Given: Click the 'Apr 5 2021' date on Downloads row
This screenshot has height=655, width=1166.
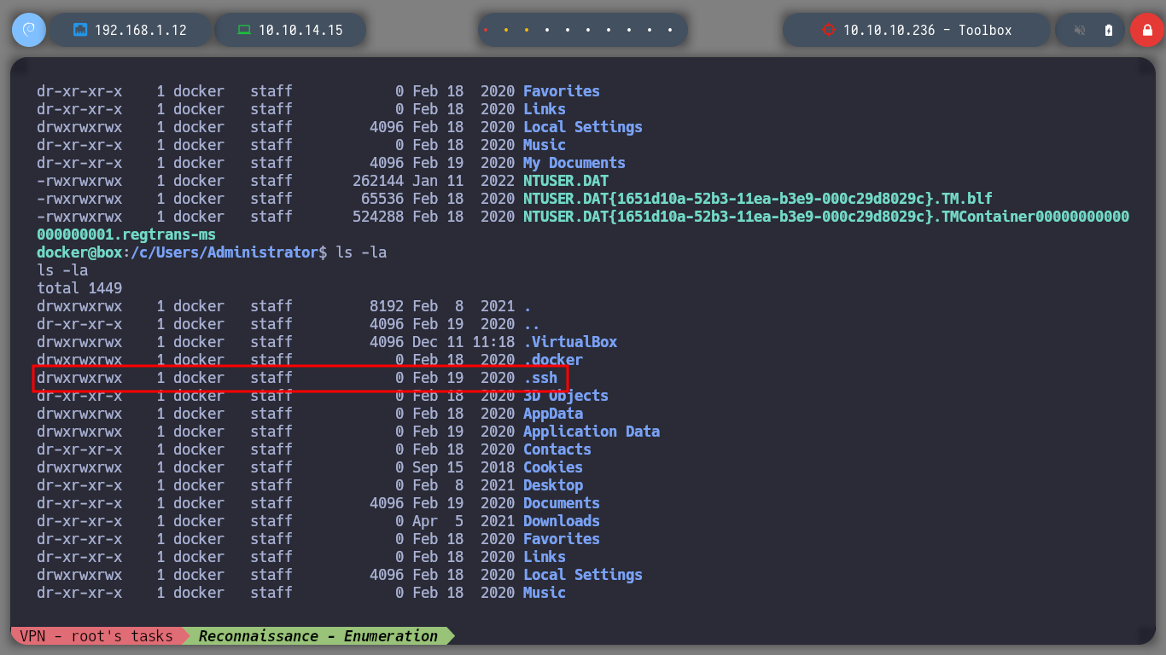Looking at the screenshot, I should (x=463, y=521).
